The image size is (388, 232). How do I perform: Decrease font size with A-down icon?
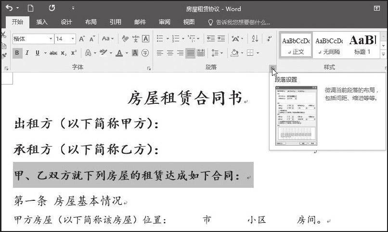coord(92,39)
